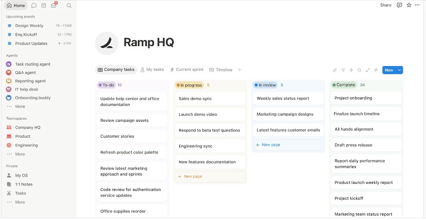The width and height of the screenshot is (426, 220).
Task: Open Engineering sync card
Action: coord(210,147)
